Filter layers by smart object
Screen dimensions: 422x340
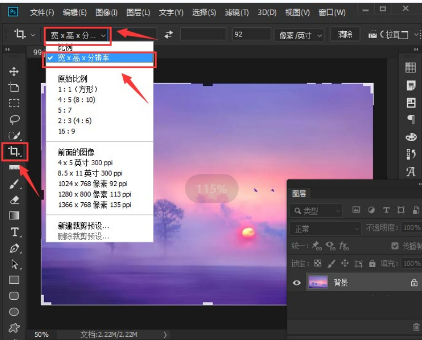point(416,210)
